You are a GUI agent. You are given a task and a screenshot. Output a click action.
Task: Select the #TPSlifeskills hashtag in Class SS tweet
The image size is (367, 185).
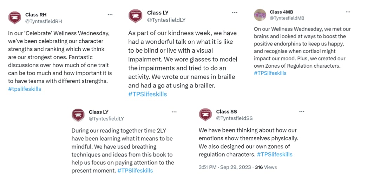(275, 155)
